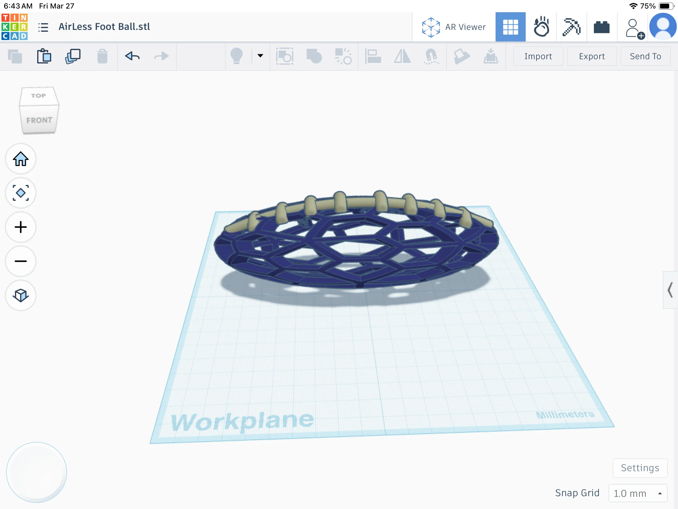Click the Mirror tool icon
The height and width of the screenshot is (509, 678).
pos(402,56)
